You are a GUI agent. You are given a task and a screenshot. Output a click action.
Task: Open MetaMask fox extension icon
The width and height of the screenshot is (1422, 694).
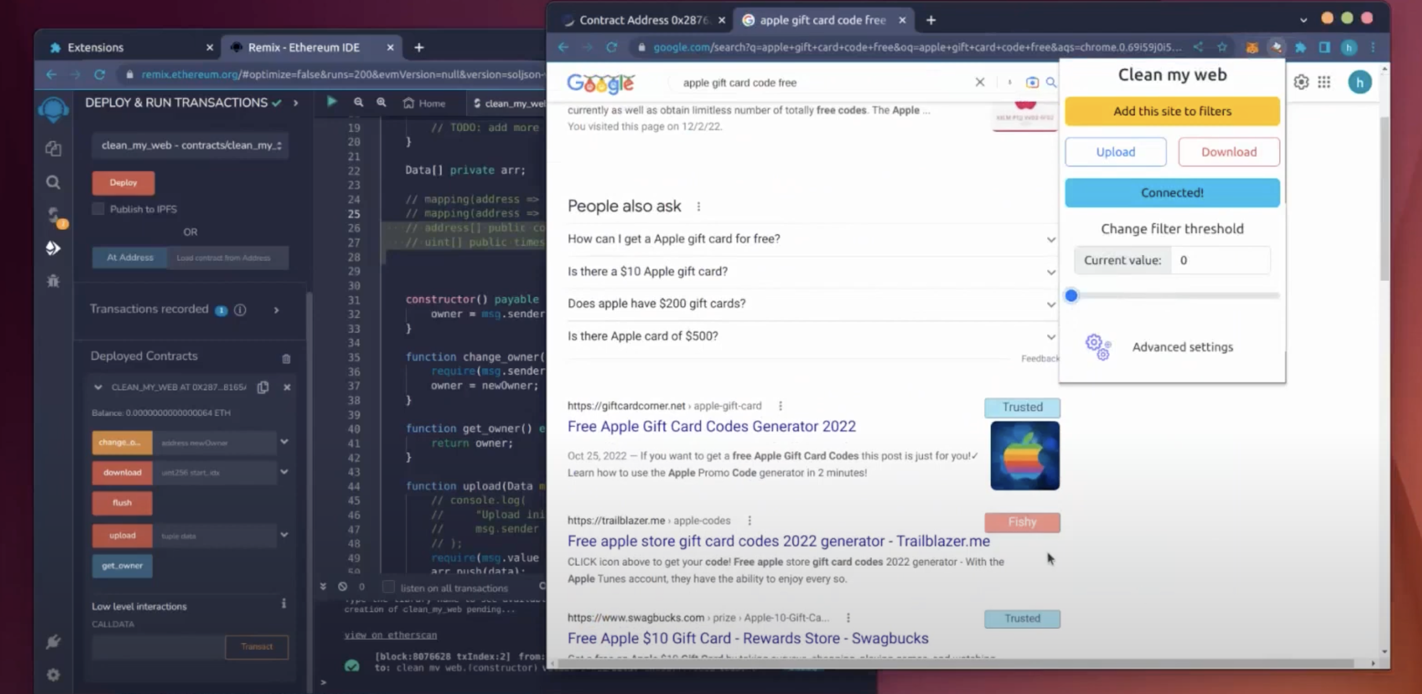[1251, 48]
